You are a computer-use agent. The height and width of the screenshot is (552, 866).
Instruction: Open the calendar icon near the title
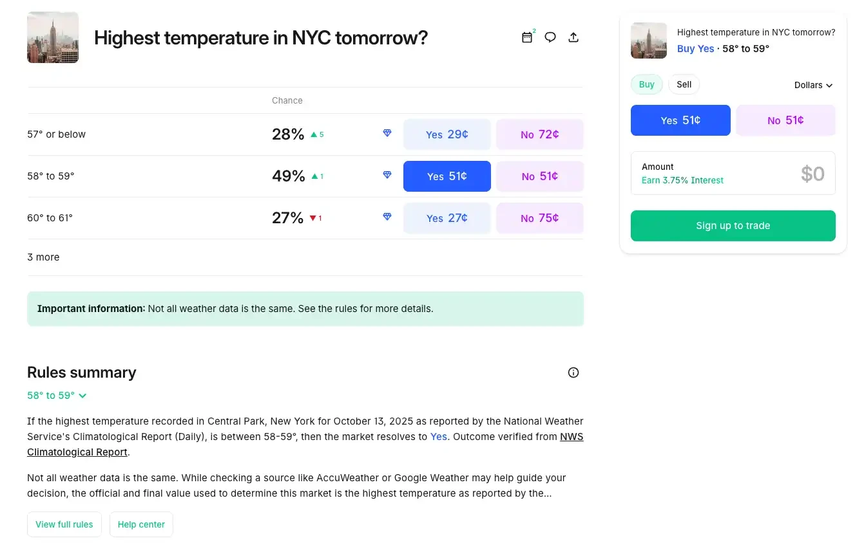point(527,37)
